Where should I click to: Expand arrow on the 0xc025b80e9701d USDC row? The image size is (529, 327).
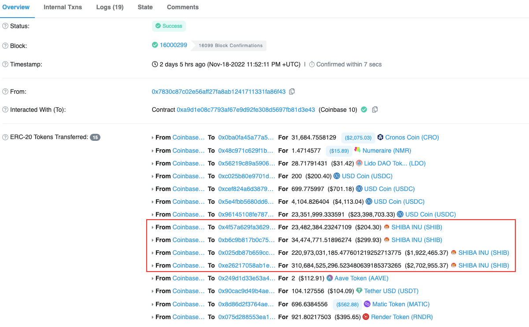153,176
